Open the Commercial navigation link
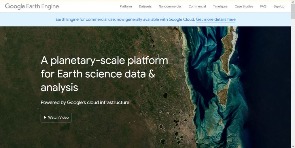Viewport: 295px width, 148px height. click(x=197, y=6)
